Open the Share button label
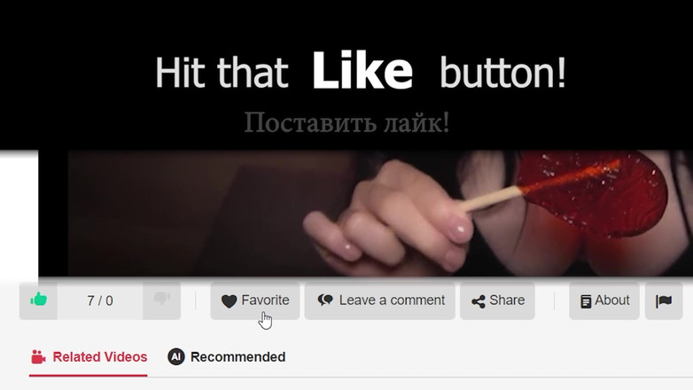693x390 pixels. point(507,300)
